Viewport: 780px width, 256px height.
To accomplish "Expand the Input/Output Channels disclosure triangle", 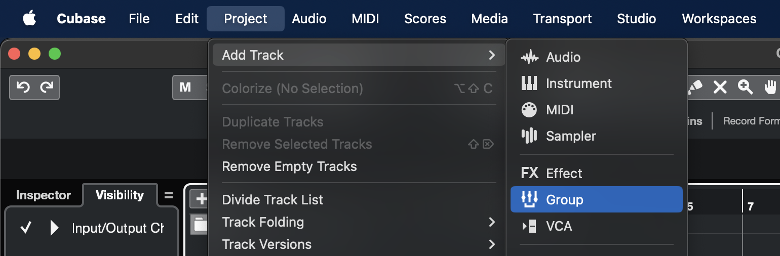I will coord(54,228).
